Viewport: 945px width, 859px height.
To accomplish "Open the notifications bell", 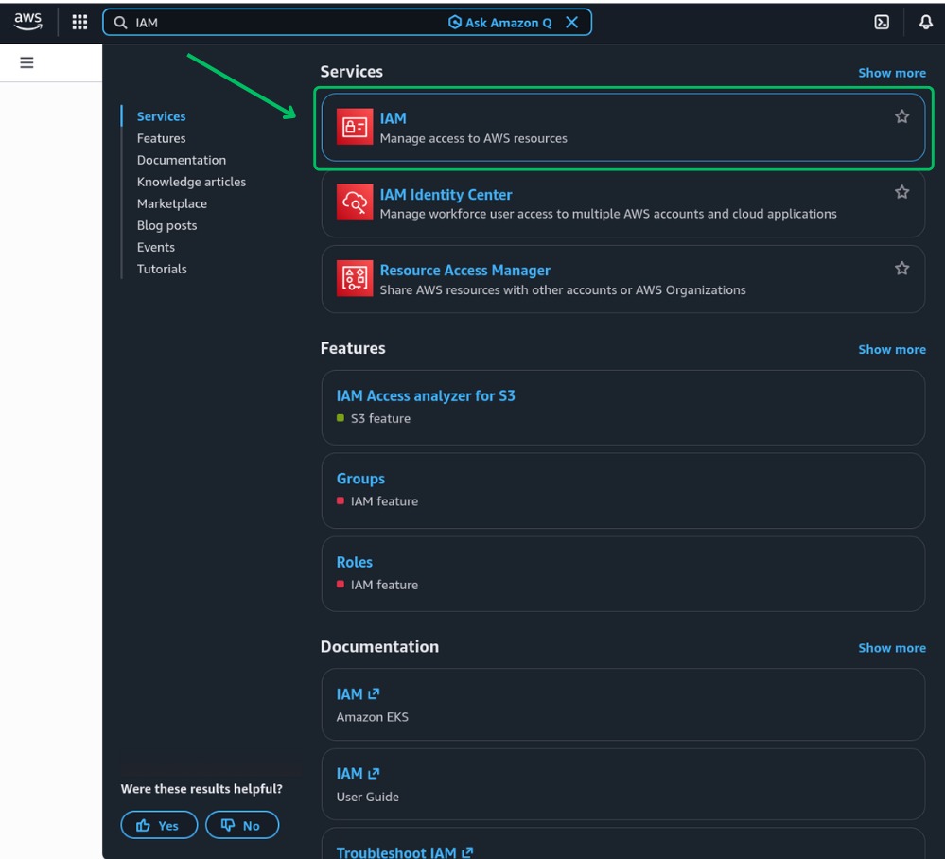I will pyautogui.click(x=925, y=23).
